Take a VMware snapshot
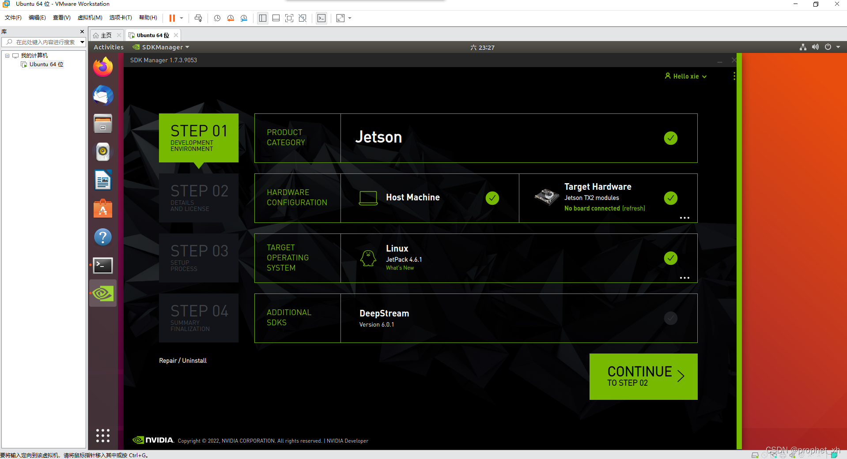Image resolution: width=847 pixels, height=459 pixels. click(217, 18)
